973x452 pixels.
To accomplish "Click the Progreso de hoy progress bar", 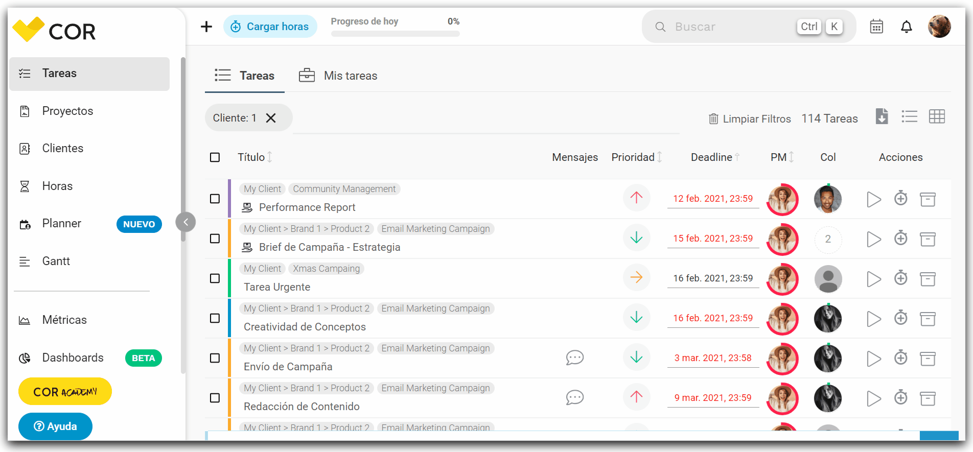I will (x=395, y=34).
